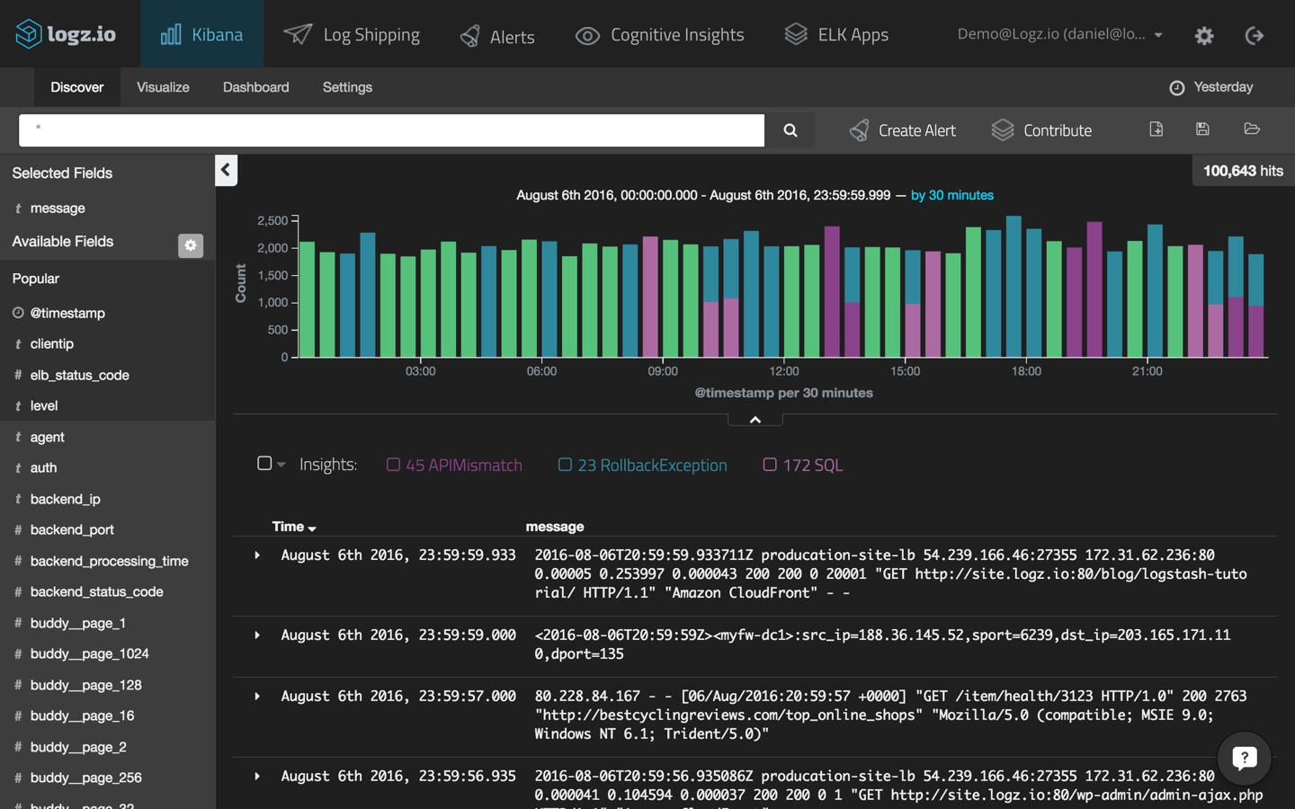Collapse the histogram chart with up chevron
Image resolution: width=1295 pixels, height=809 pixels.
coord(755,420)
